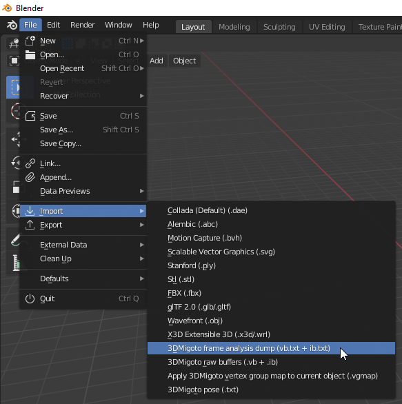Select the Annotate pencil tool

pos(15,240)
